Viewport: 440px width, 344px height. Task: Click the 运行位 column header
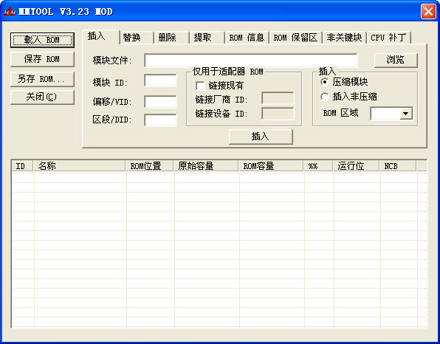pyautogui.click(x=357, y=166)
